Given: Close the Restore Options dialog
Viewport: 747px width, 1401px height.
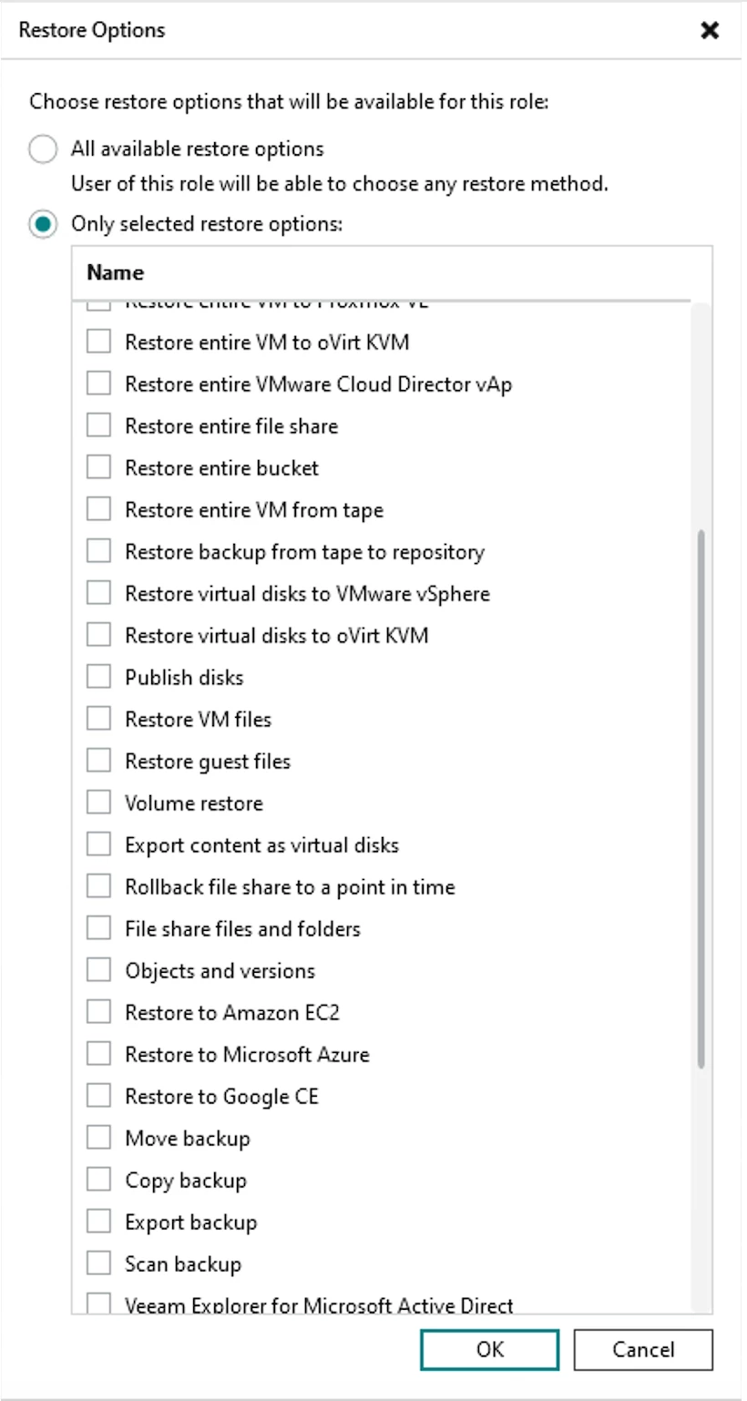Looking at the screenshot, I should (710, 30).
